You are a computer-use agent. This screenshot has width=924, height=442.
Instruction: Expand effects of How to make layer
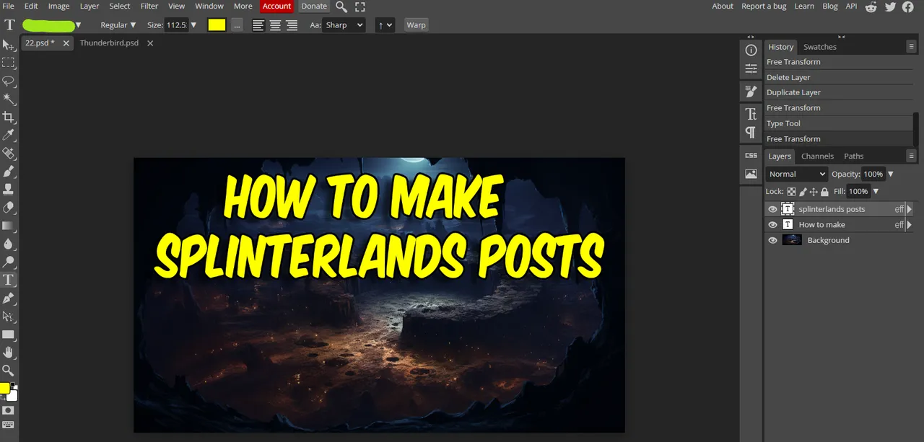point(910,225)
